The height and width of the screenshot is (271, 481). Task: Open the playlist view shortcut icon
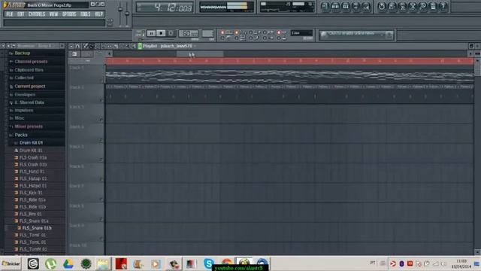coord(325,7)
